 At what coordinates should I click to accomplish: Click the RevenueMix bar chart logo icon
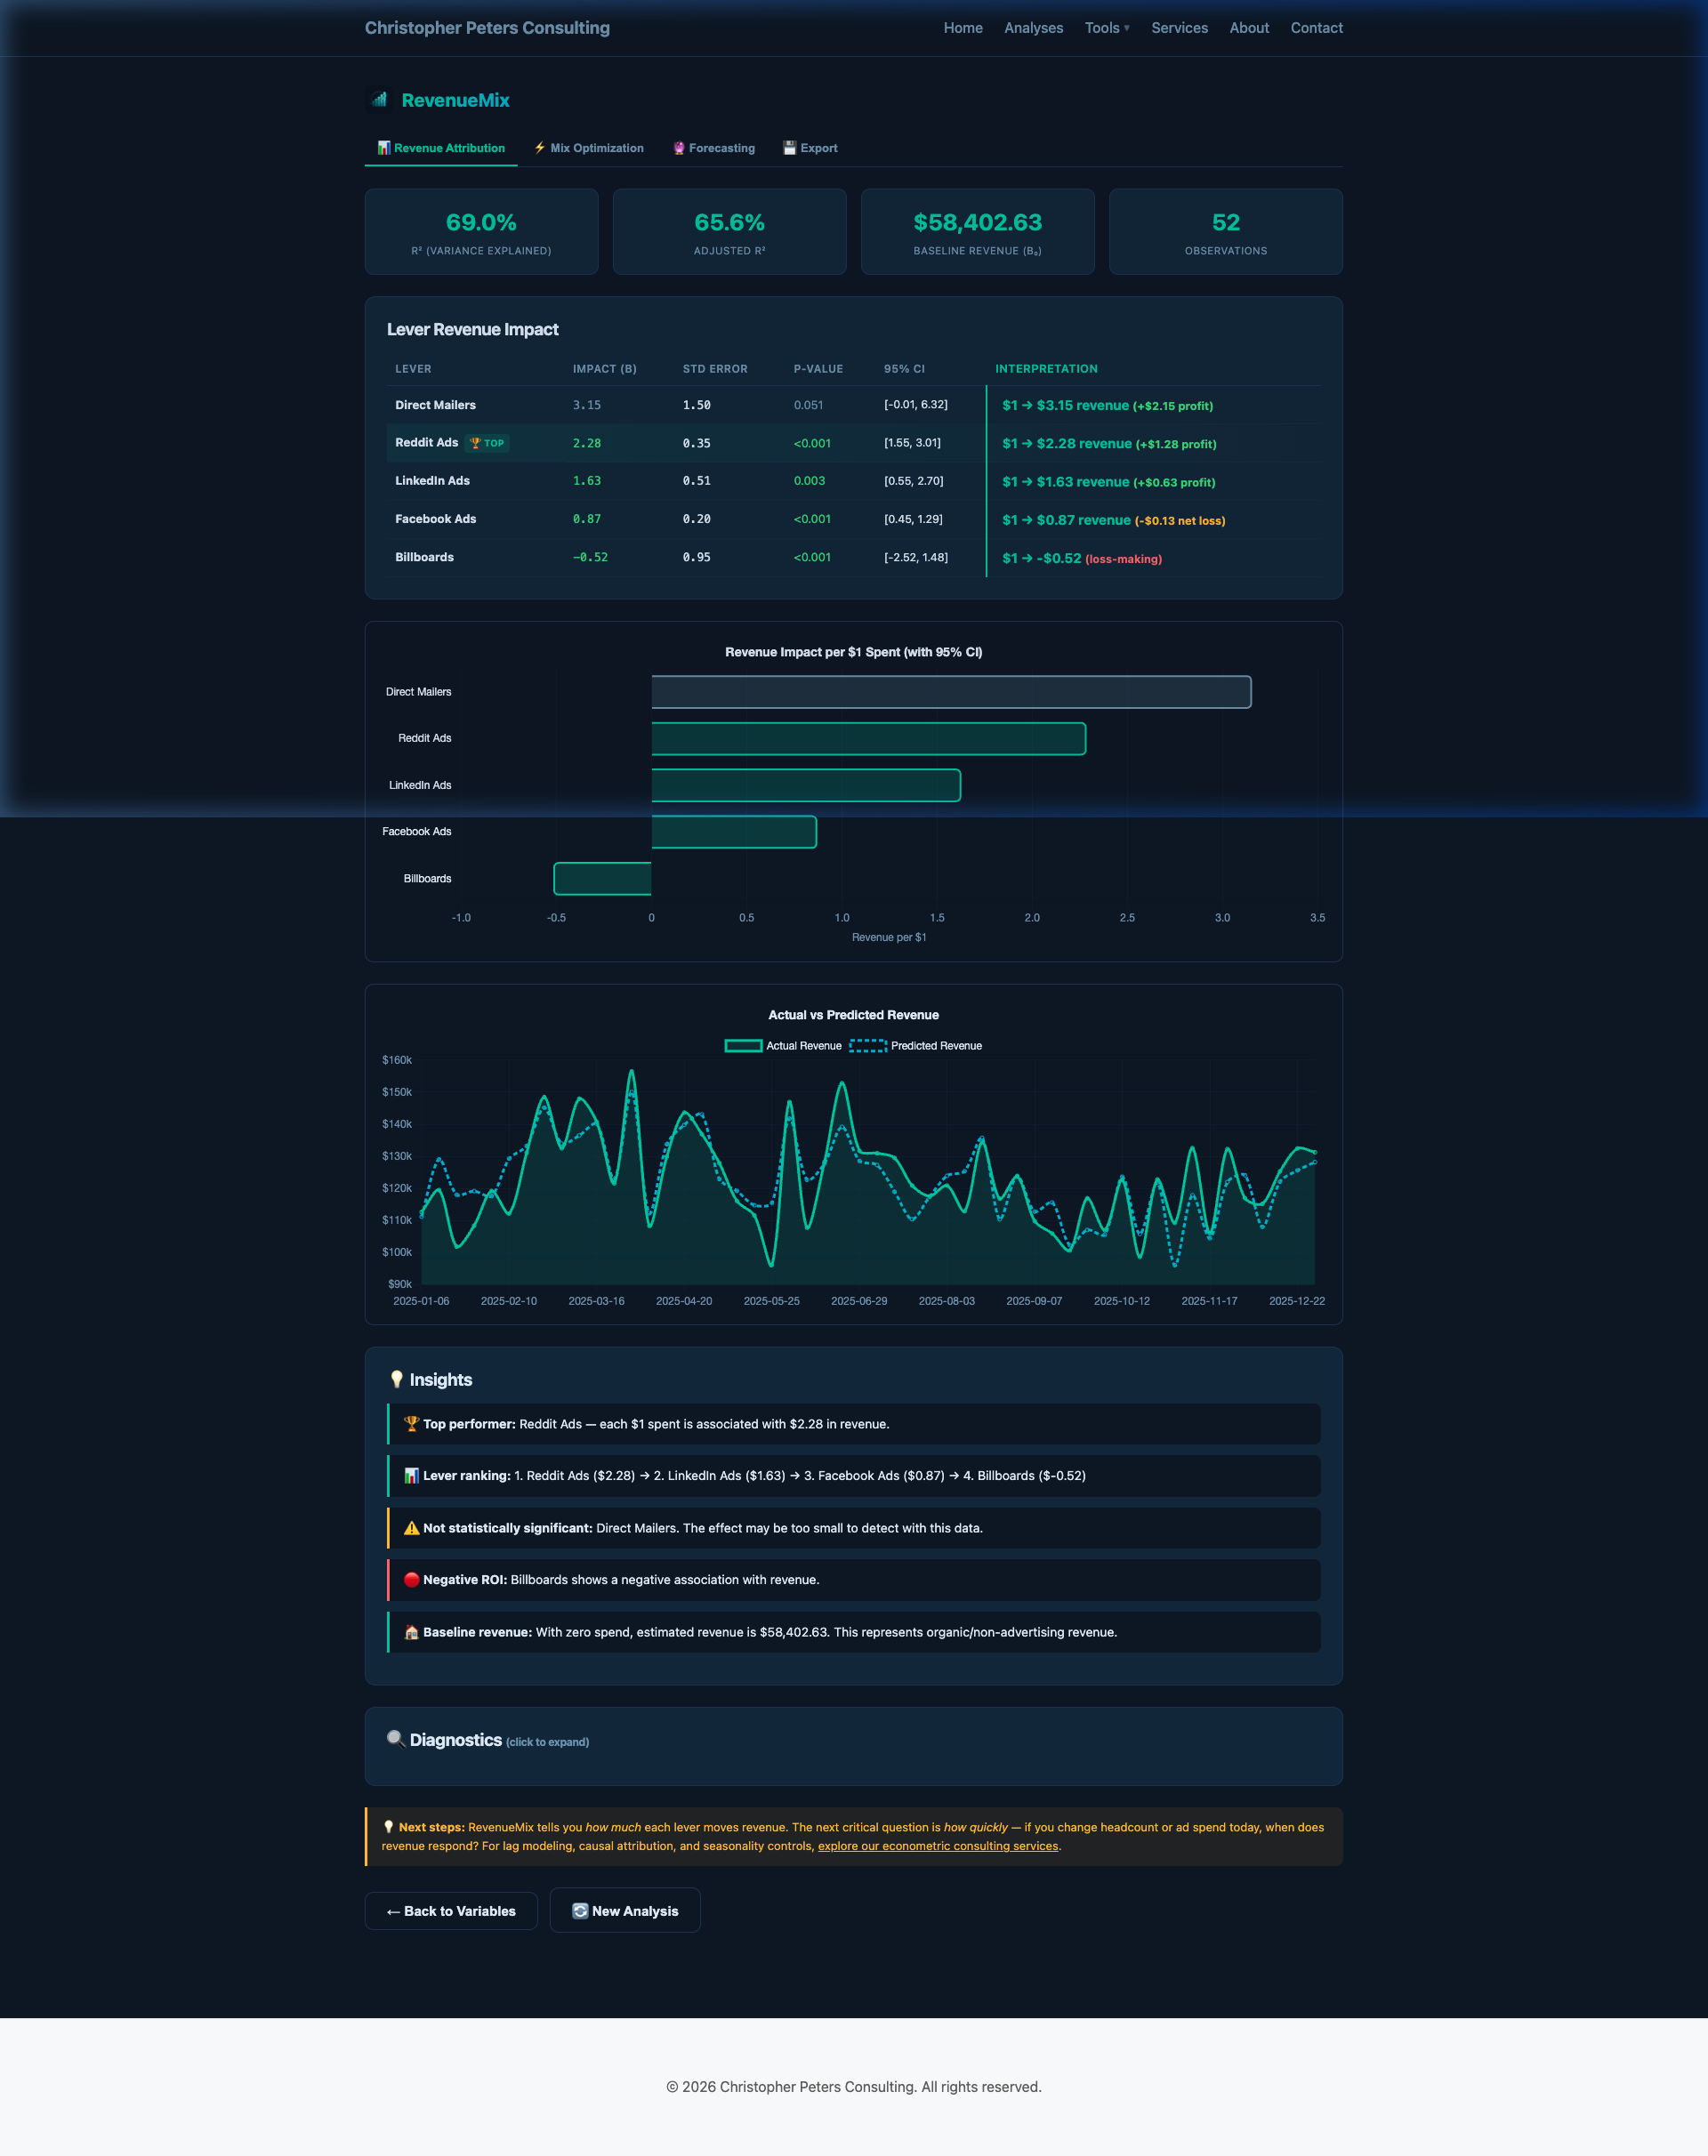coord(379,100)
